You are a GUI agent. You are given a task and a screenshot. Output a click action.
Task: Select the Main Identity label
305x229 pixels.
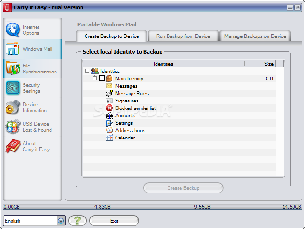coord(129,78)
